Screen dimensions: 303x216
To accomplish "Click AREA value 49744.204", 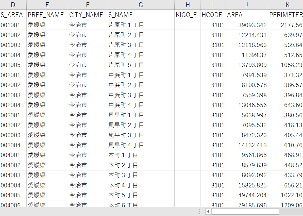I will [x=247, y=195].
